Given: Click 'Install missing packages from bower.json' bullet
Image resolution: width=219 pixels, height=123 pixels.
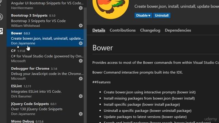Looking at the screenshot, I should pyautogui.click(x=149, y=98).
